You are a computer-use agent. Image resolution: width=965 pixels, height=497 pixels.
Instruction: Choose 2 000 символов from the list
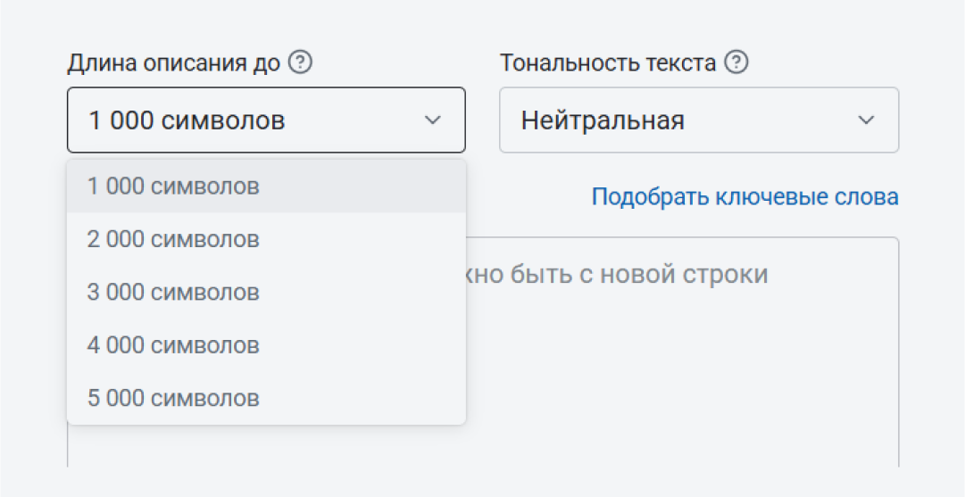(x=267, y=238)
